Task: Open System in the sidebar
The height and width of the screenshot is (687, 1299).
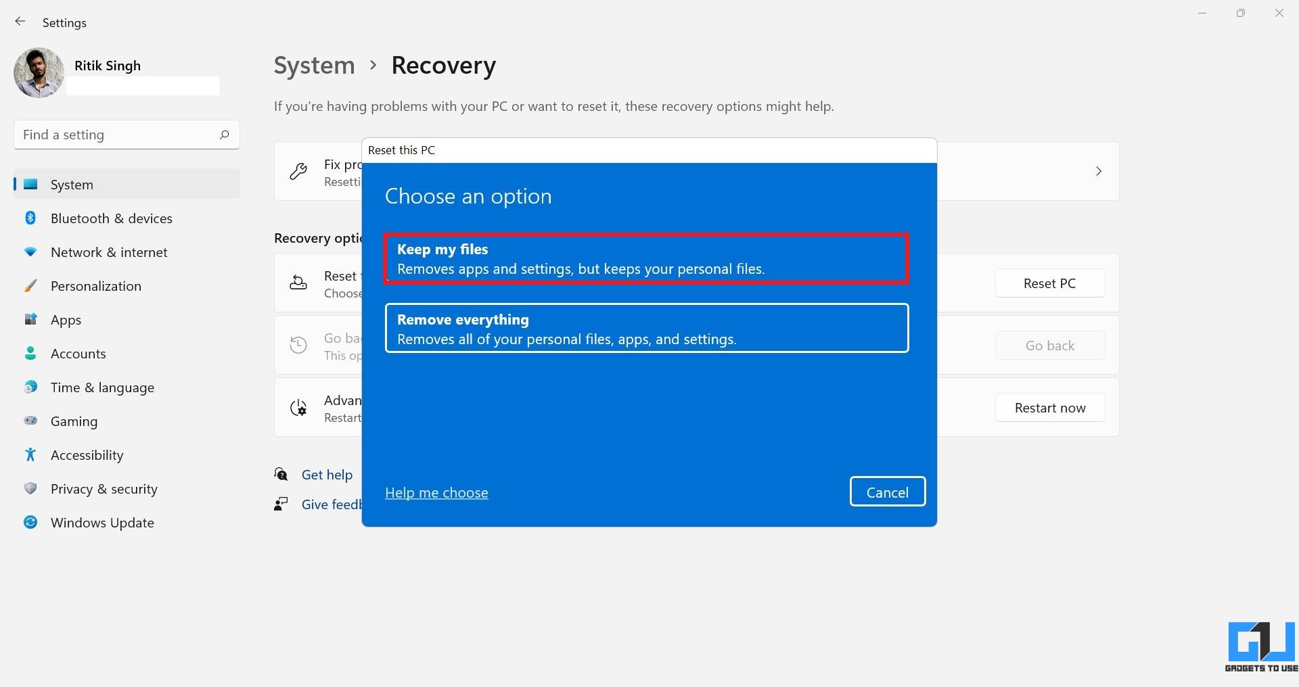Action: (x=127, y=184)
